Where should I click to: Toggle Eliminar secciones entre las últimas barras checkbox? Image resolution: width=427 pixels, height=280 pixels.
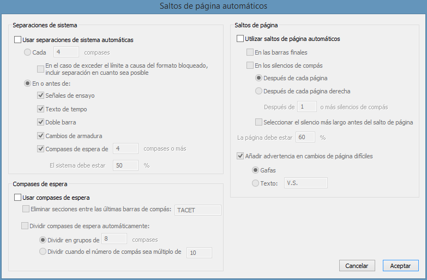click(x=26, y=209)
